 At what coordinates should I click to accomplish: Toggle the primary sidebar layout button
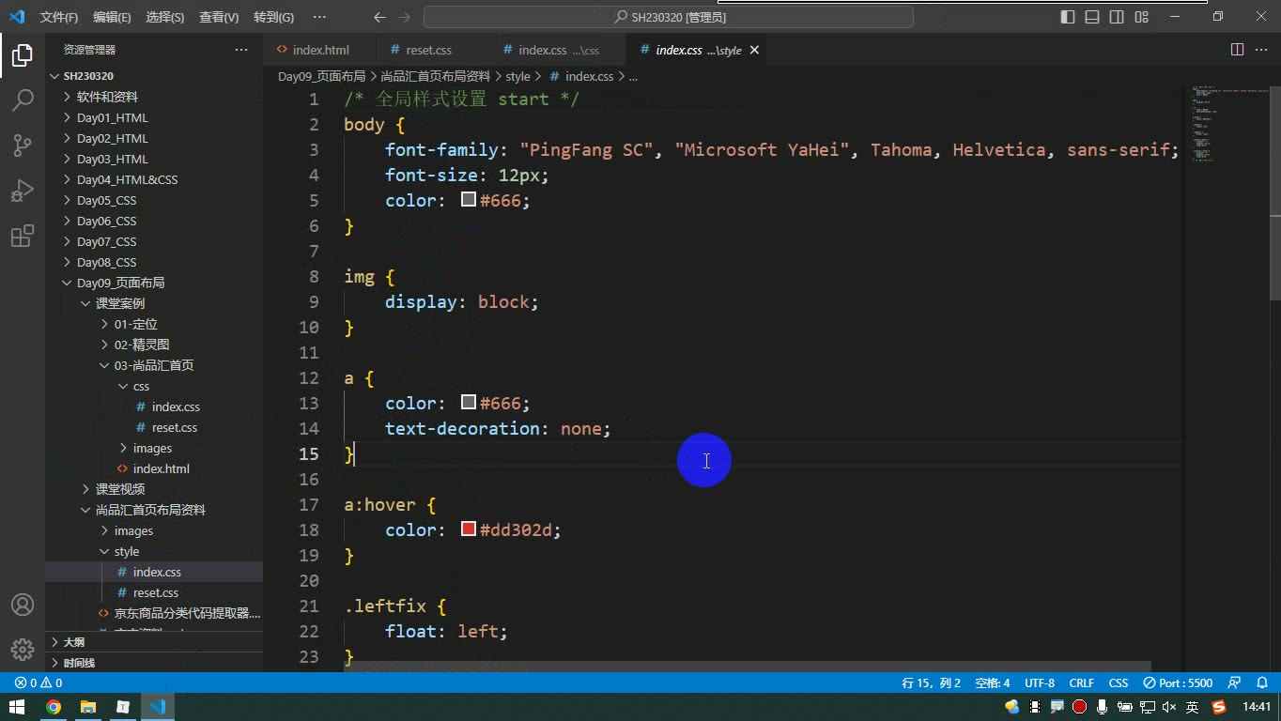[x=1068, y=17]
